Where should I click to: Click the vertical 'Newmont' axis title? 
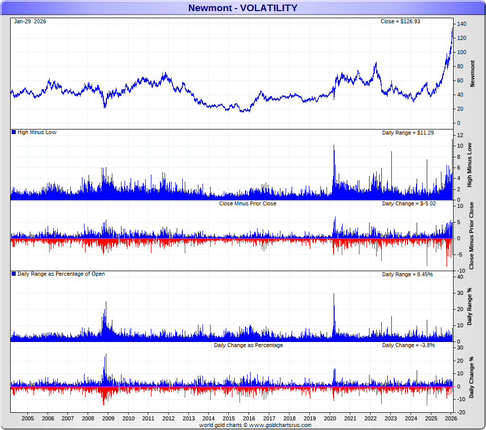point(472,73)
